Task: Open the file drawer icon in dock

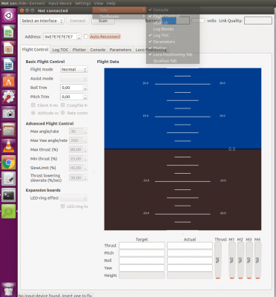Action: 9,130
